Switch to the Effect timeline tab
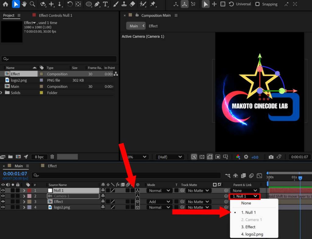The width and height of the screenshot is (312, 239). click(52, 166)
